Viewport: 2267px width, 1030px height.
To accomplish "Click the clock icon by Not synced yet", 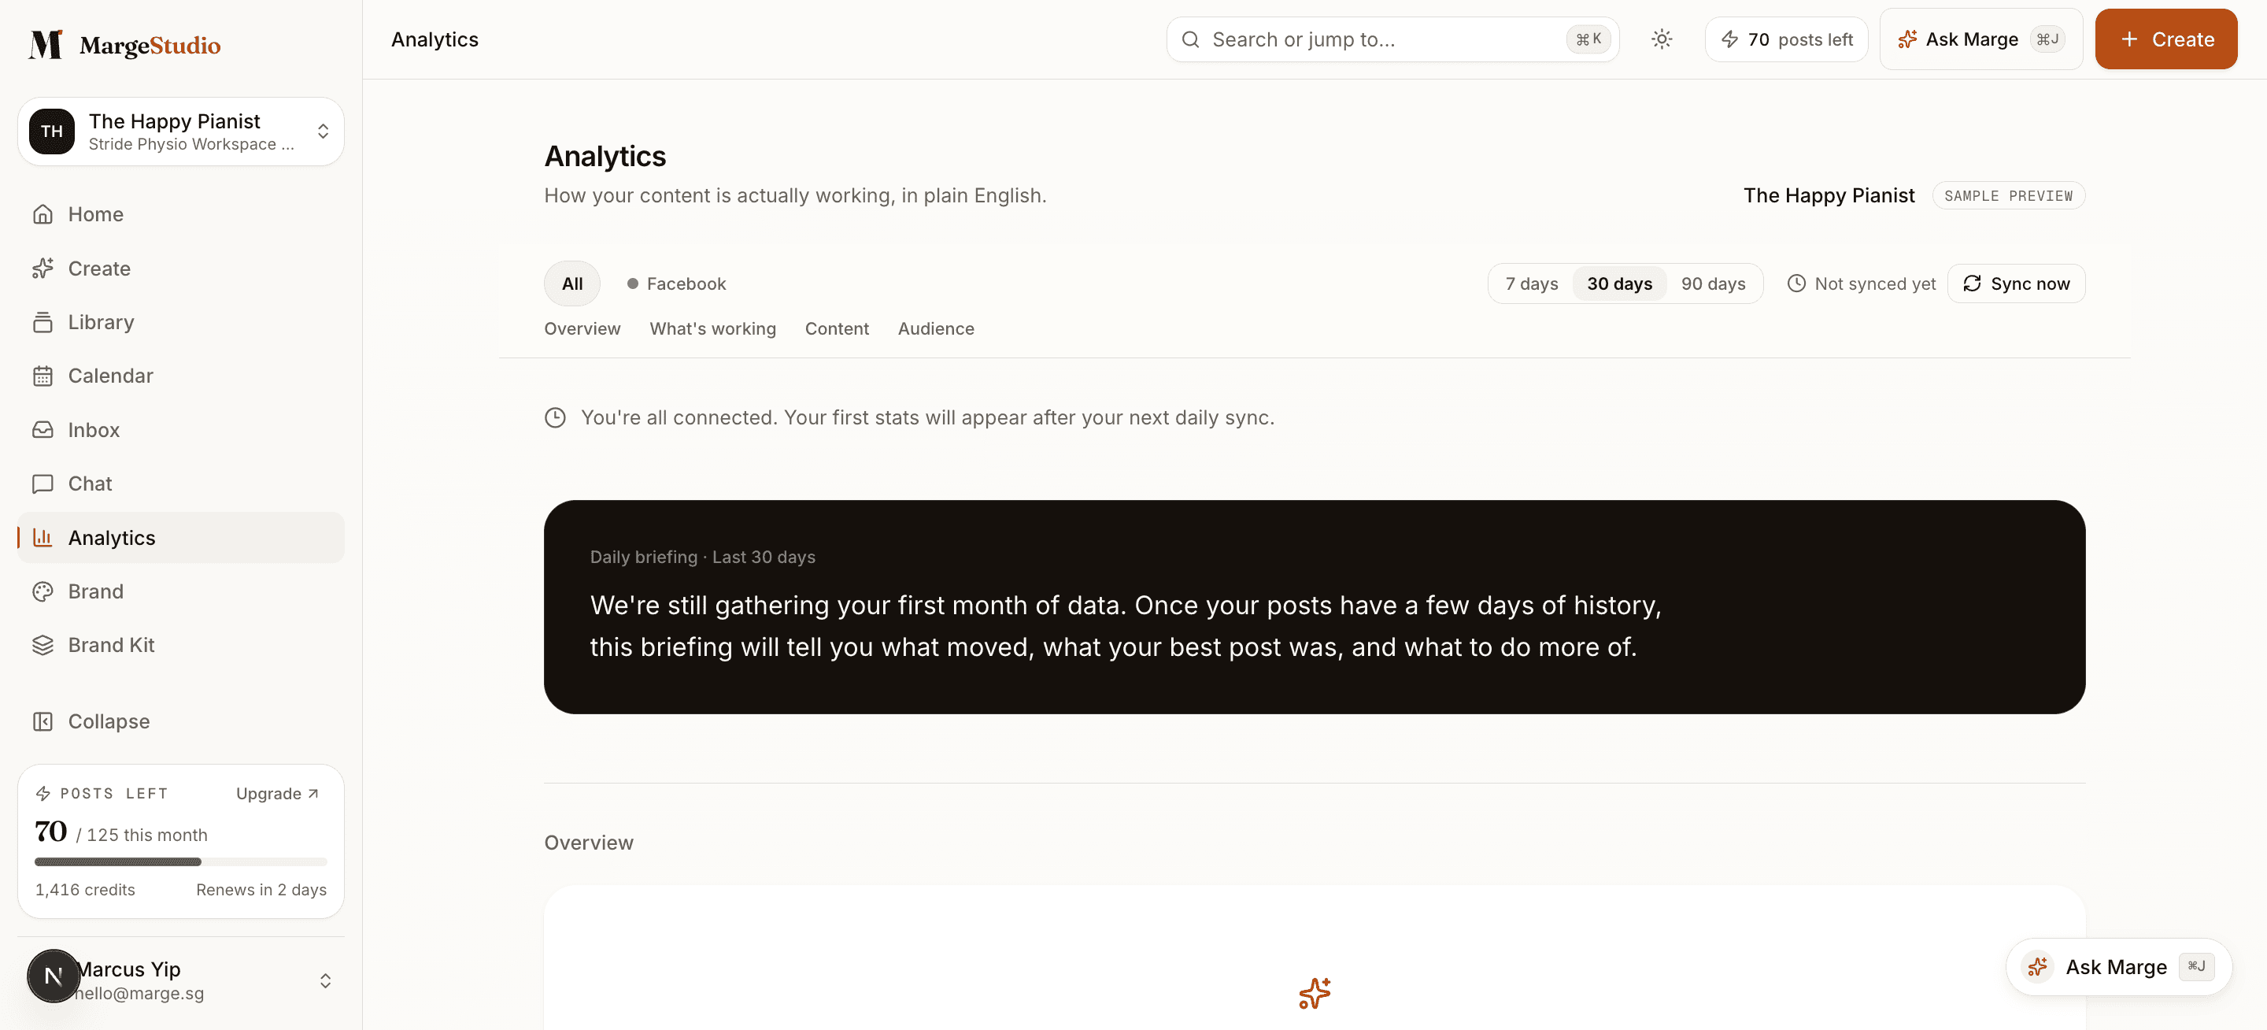I will (x=1796, y=283).
